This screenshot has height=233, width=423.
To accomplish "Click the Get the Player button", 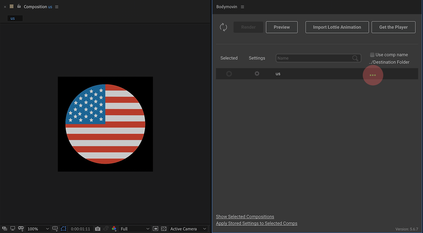I will pos(393,27).
